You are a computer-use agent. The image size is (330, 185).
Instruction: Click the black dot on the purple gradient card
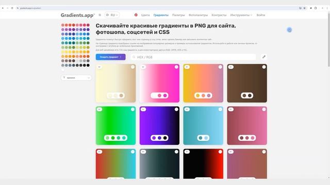pyautogui.click(x=165, y=138)
